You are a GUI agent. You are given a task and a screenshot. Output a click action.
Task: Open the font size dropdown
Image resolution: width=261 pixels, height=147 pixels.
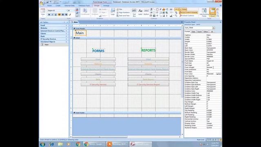coord(74,11)
